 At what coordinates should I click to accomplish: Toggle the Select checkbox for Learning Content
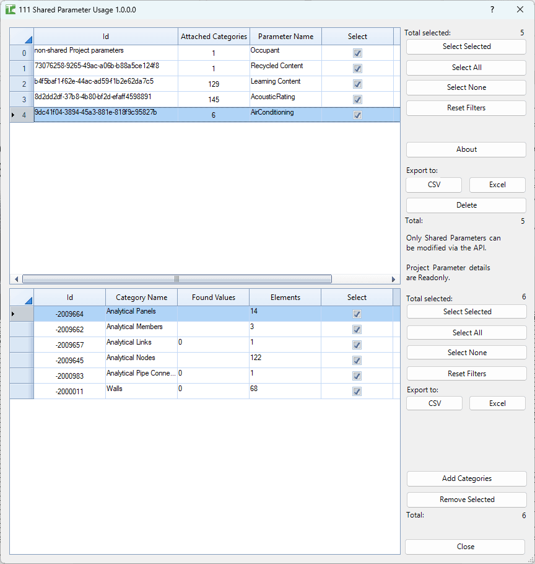tap(357, 84)
